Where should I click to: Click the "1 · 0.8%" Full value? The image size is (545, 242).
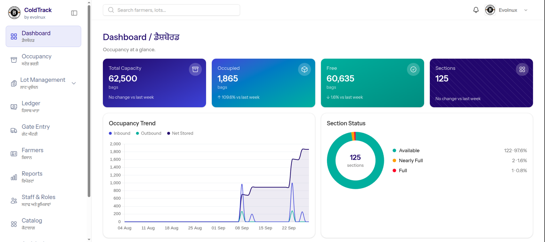pos(519,170)
